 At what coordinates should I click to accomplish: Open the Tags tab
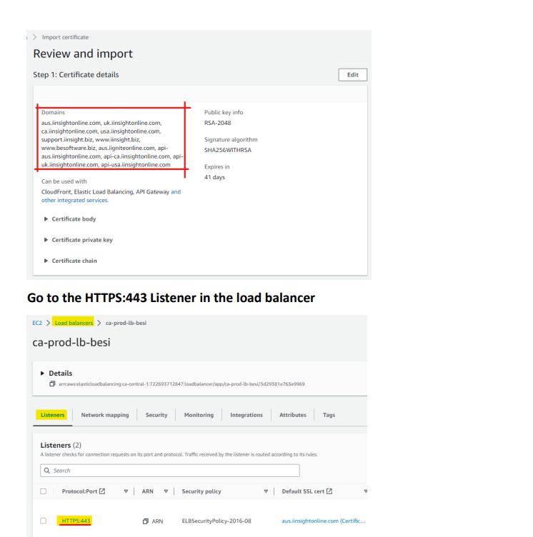(329, 415)
